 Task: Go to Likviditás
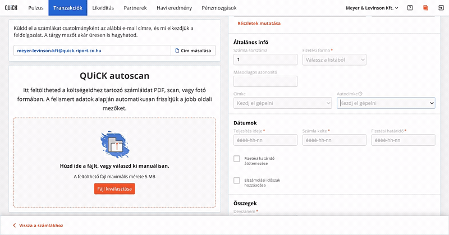[103, 8]
